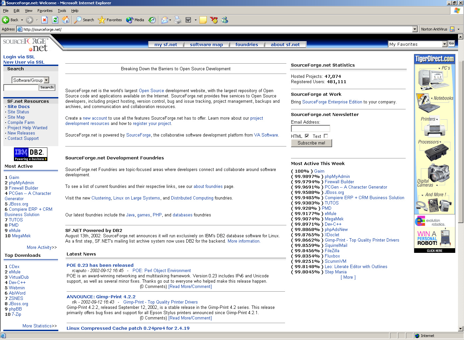Open the Media bar from the toolbar

[135, 20]
